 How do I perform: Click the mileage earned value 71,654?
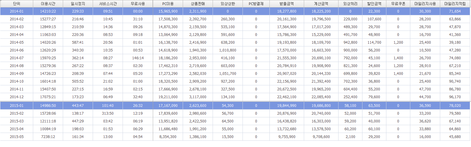pos(455,11)
